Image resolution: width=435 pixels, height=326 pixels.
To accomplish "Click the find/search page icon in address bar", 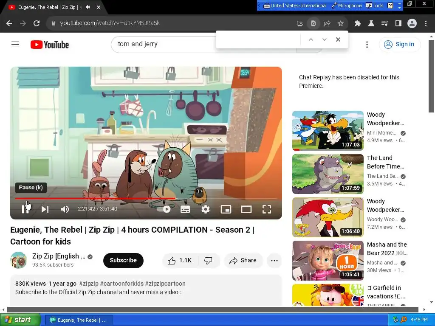I will tap(313, 24).
